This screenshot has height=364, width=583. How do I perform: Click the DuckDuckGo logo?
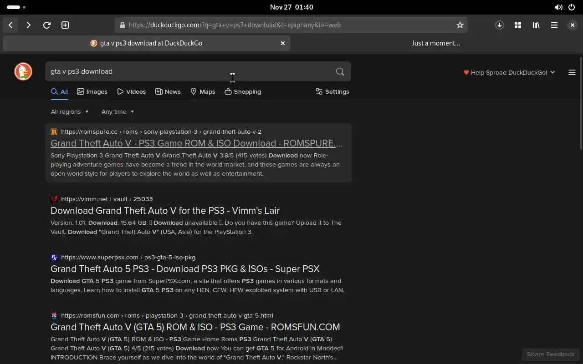[23, 72]
